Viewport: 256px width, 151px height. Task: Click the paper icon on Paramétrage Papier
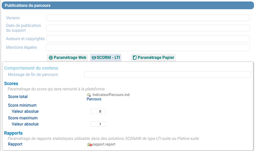(135, 58)
